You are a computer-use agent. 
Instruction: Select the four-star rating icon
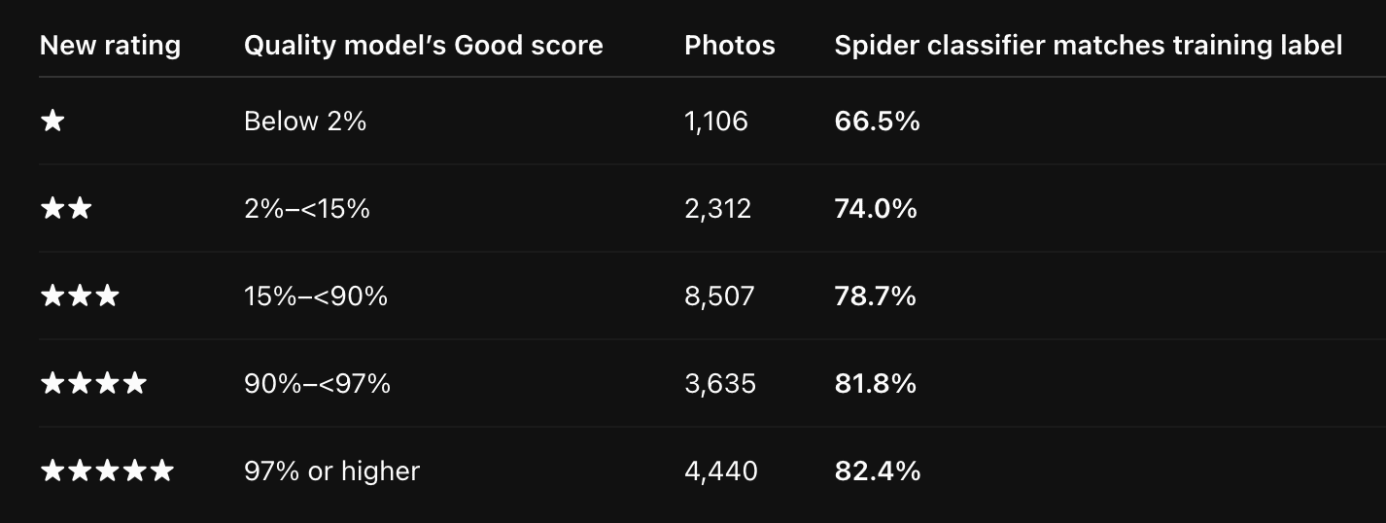point(93,384)
